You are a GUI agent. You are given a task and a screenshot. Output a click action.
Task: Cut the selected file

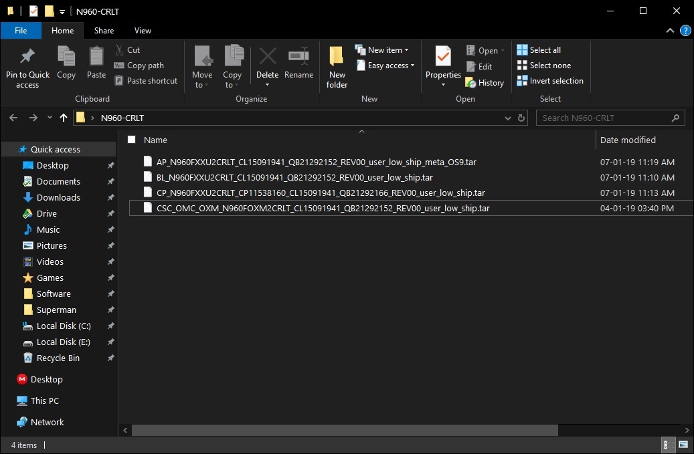(x=127, y=50)
